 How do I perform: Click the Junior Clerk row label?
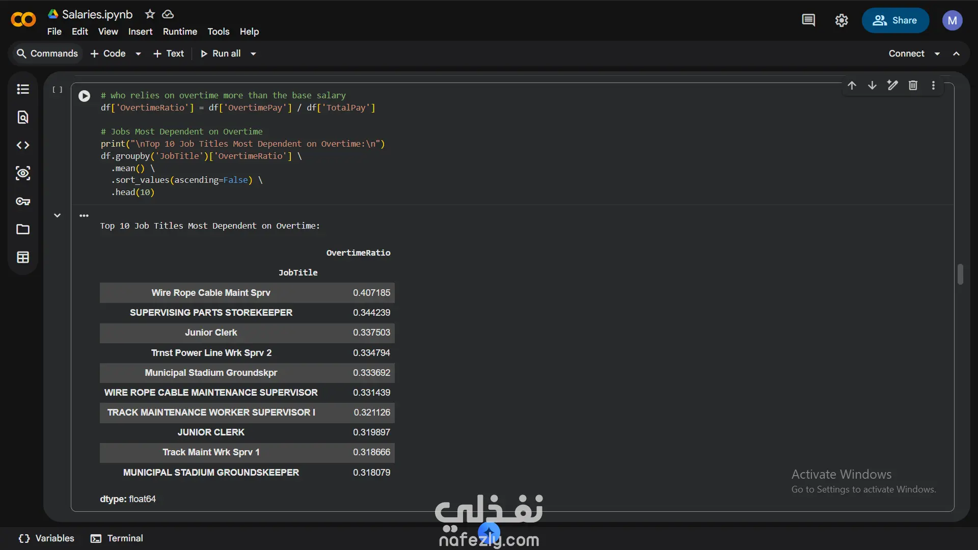[211, 333]
